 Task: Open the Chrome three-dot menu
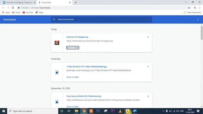[200, 8]
